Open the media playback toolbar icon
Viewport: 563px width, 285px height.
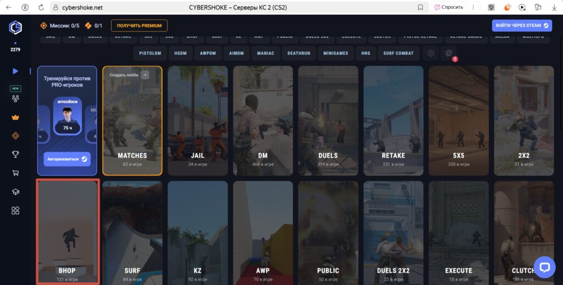(x=522, y=7)
